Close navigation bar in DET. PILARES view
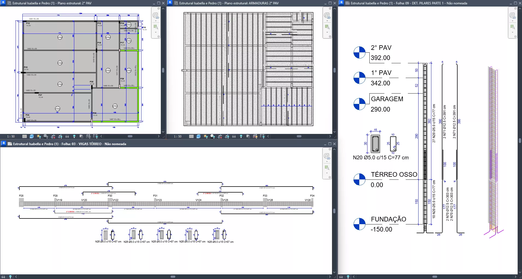This screenshot has height=279, width=522. pyautogui.click(x=515, y=8)
